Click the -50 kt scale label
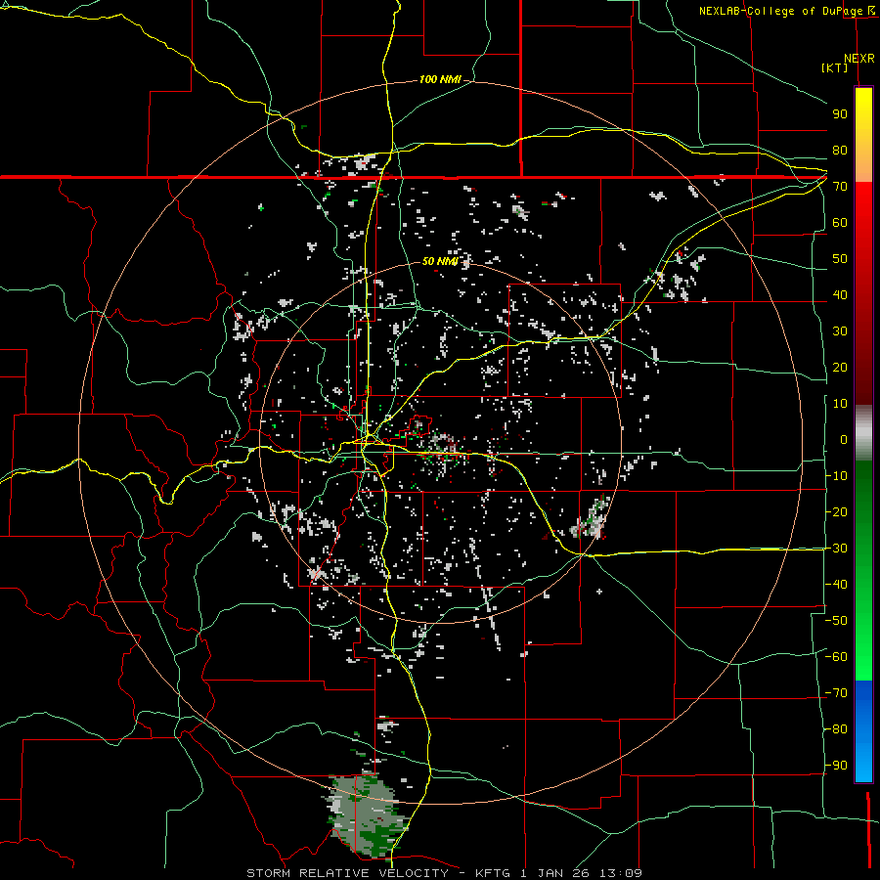The image size is (880, 880). 836,621
